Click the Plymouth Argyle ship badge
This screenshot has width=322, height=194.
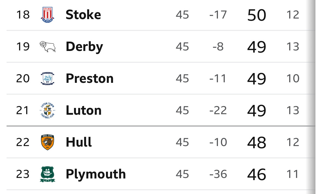coord(48,174)
